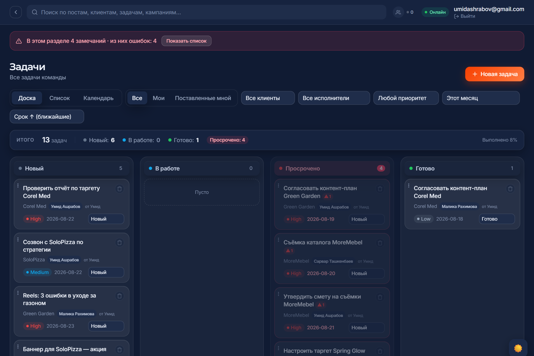Screen dimensions: 534x356
Task: Open sort dropdown 'Срок ↑ (ближайшие)'
Action: click(x=47, y=117)
